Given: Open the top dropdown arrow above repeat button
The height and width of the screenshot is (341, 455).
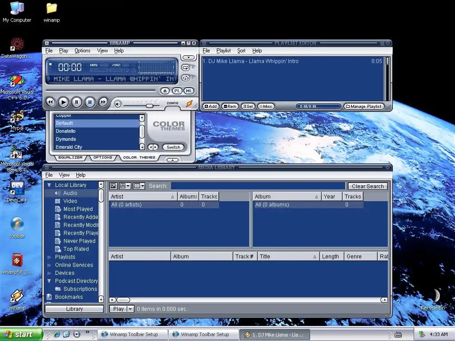Looking at the screenshot, I should (x=188, y=57).
